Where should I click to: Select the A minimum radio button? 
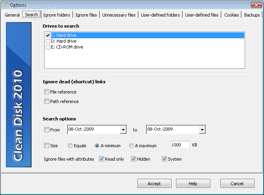click(97, 146)
